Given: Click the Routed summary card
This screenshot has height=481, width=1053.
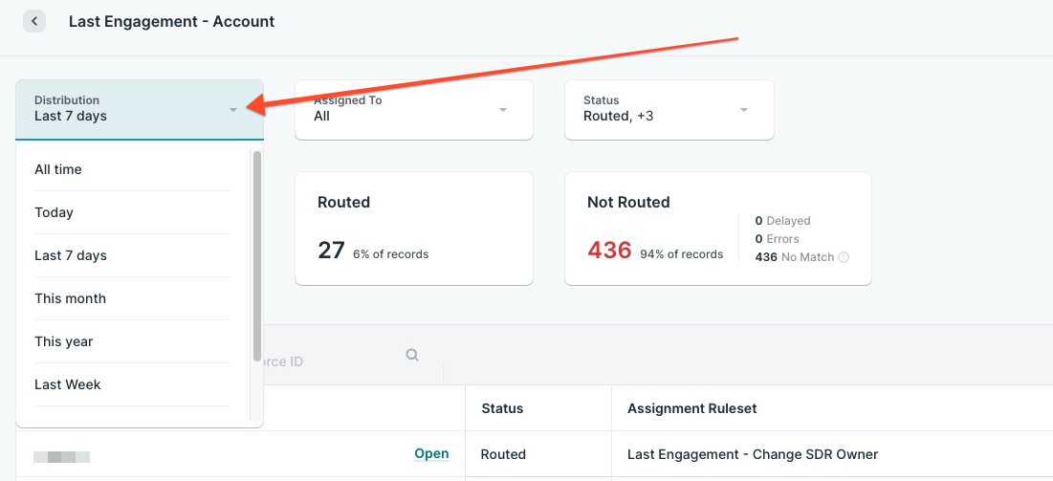Looking at the screenshot, I should [x=413, y=229].
